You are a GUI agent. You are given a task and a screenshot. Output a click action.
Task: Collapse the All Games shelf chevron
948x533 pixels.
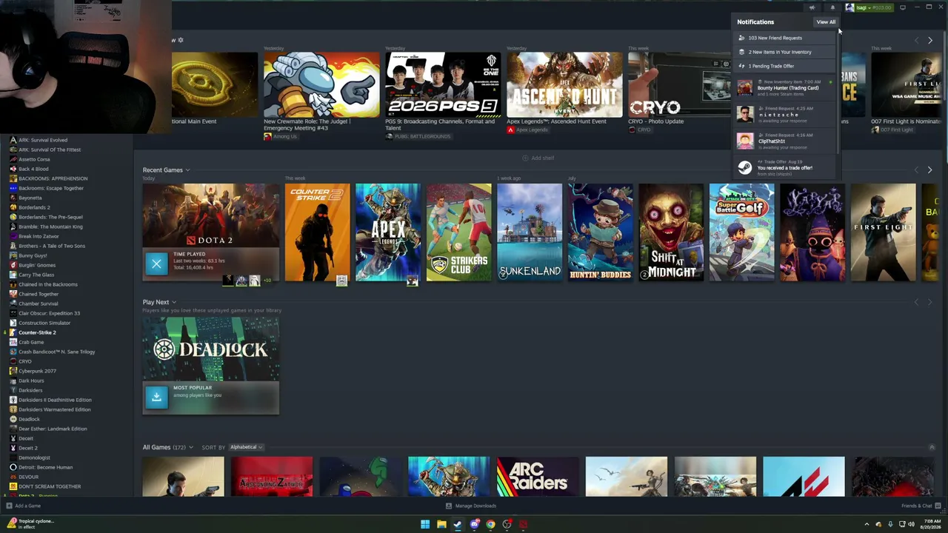932,447
